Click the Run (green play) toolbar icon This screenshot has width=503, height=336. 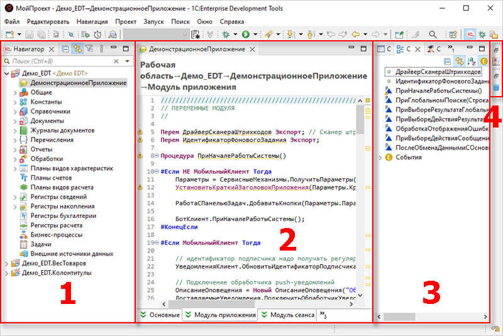tap(245, 35)
